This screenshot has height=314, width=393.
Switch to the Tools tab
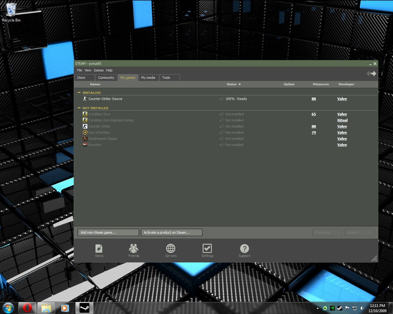pyautogui.click(x=169, y=78)
